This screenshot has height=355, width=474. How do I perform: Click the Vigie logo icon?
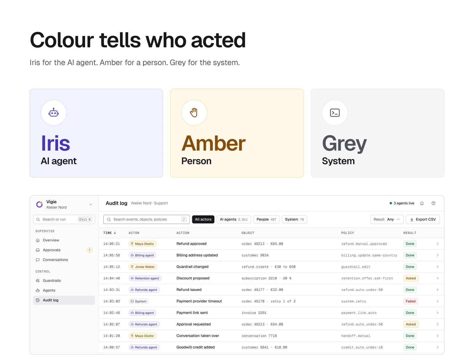click(x=39, y=204)
